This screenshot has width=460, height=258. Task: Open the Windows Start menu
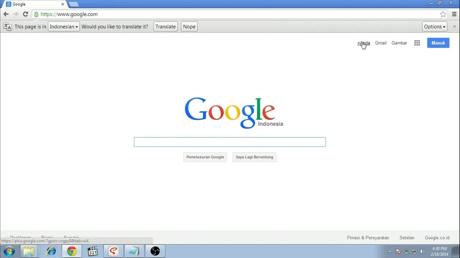click(9, 251)
